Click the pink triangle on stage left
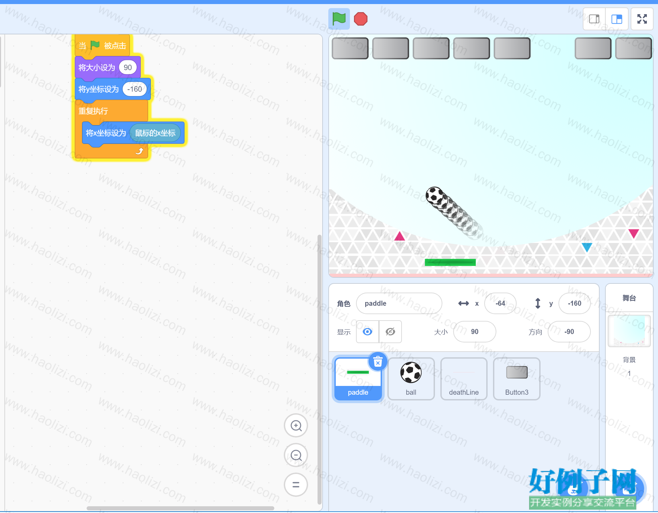Image resolution: width=658 pixels, height=513 pixels. pos(400,236)
